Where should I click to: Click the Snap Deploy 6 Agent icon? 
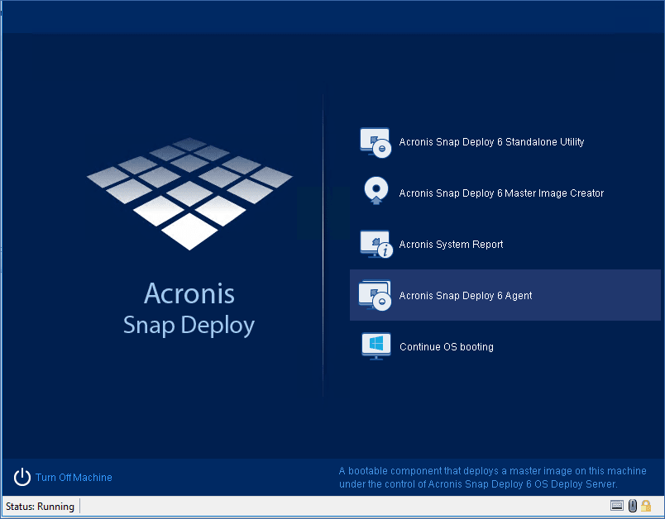tap(375, 295)
